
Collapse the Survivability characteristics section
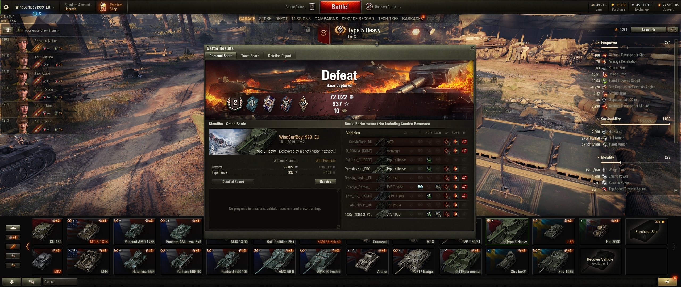point(598,119)
